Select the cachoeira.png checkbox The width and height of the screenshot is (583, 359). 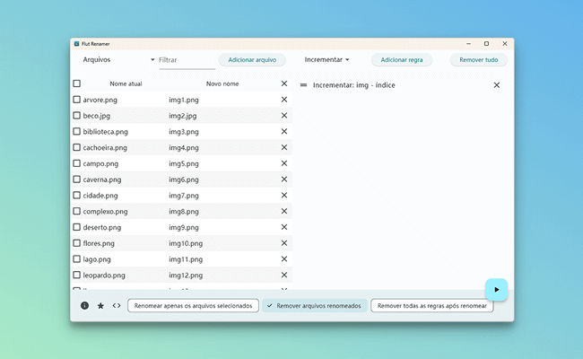(x=76, y=147)
